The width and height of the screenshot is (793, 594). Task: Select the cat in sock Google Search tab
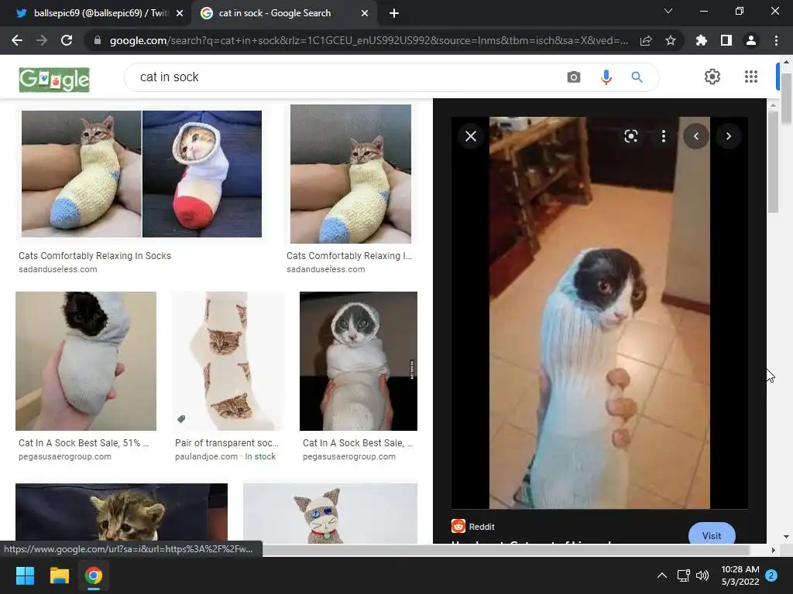click(275, 13)
